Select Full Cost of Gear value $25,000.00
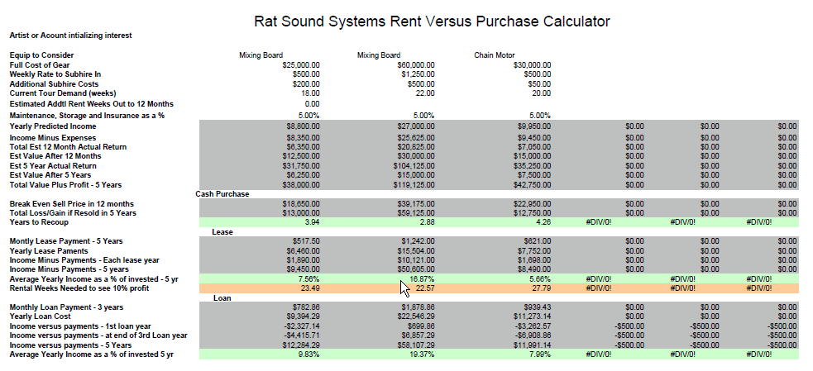This screenshot has height=371, width=813. (301, 64)
